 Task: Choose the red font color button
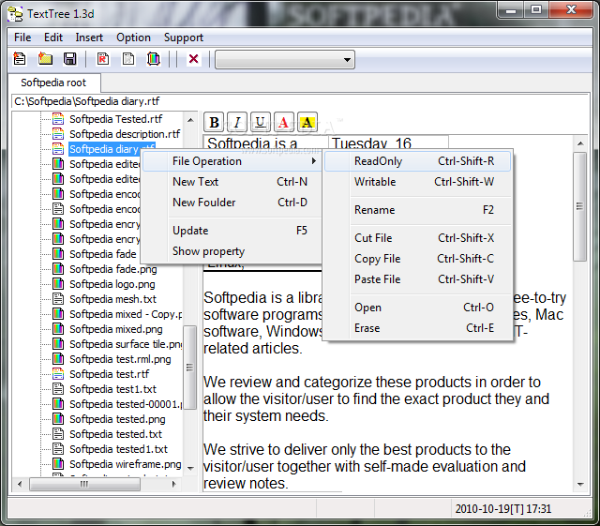point(283,123)
